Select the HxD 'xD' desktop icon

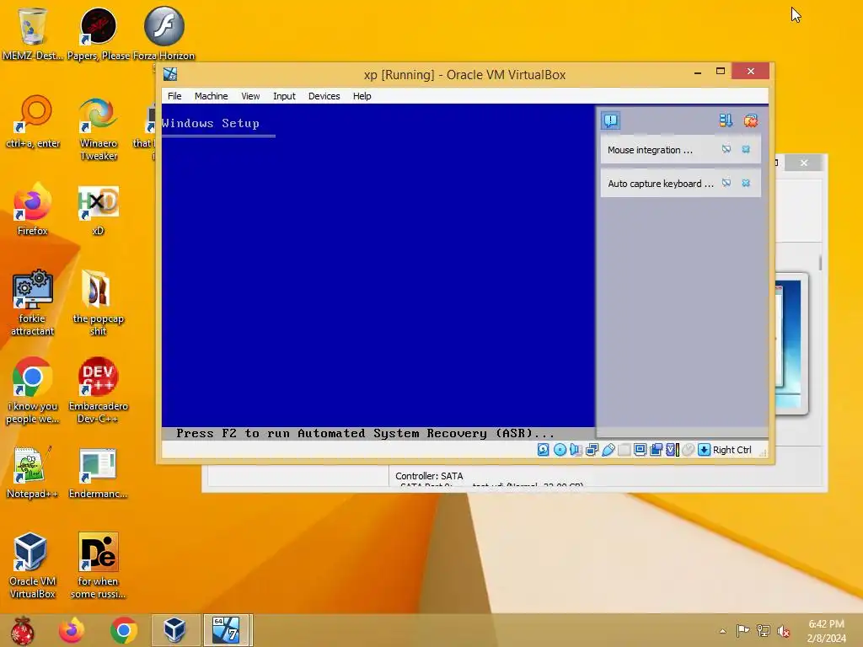[98, 209]
